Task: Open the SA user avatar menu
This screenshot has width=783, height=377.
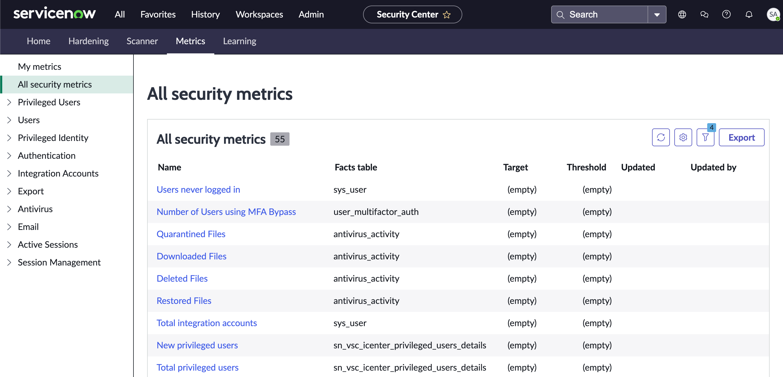Action: (773, 14)
